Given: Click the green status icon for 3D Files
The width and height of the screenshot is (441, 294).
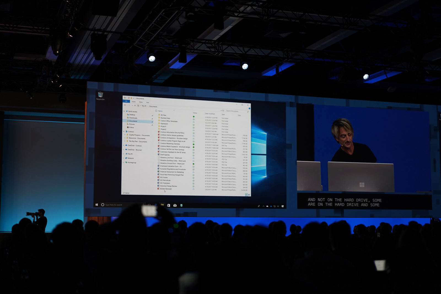Looking at the screenshot, I should click(193, 117).
